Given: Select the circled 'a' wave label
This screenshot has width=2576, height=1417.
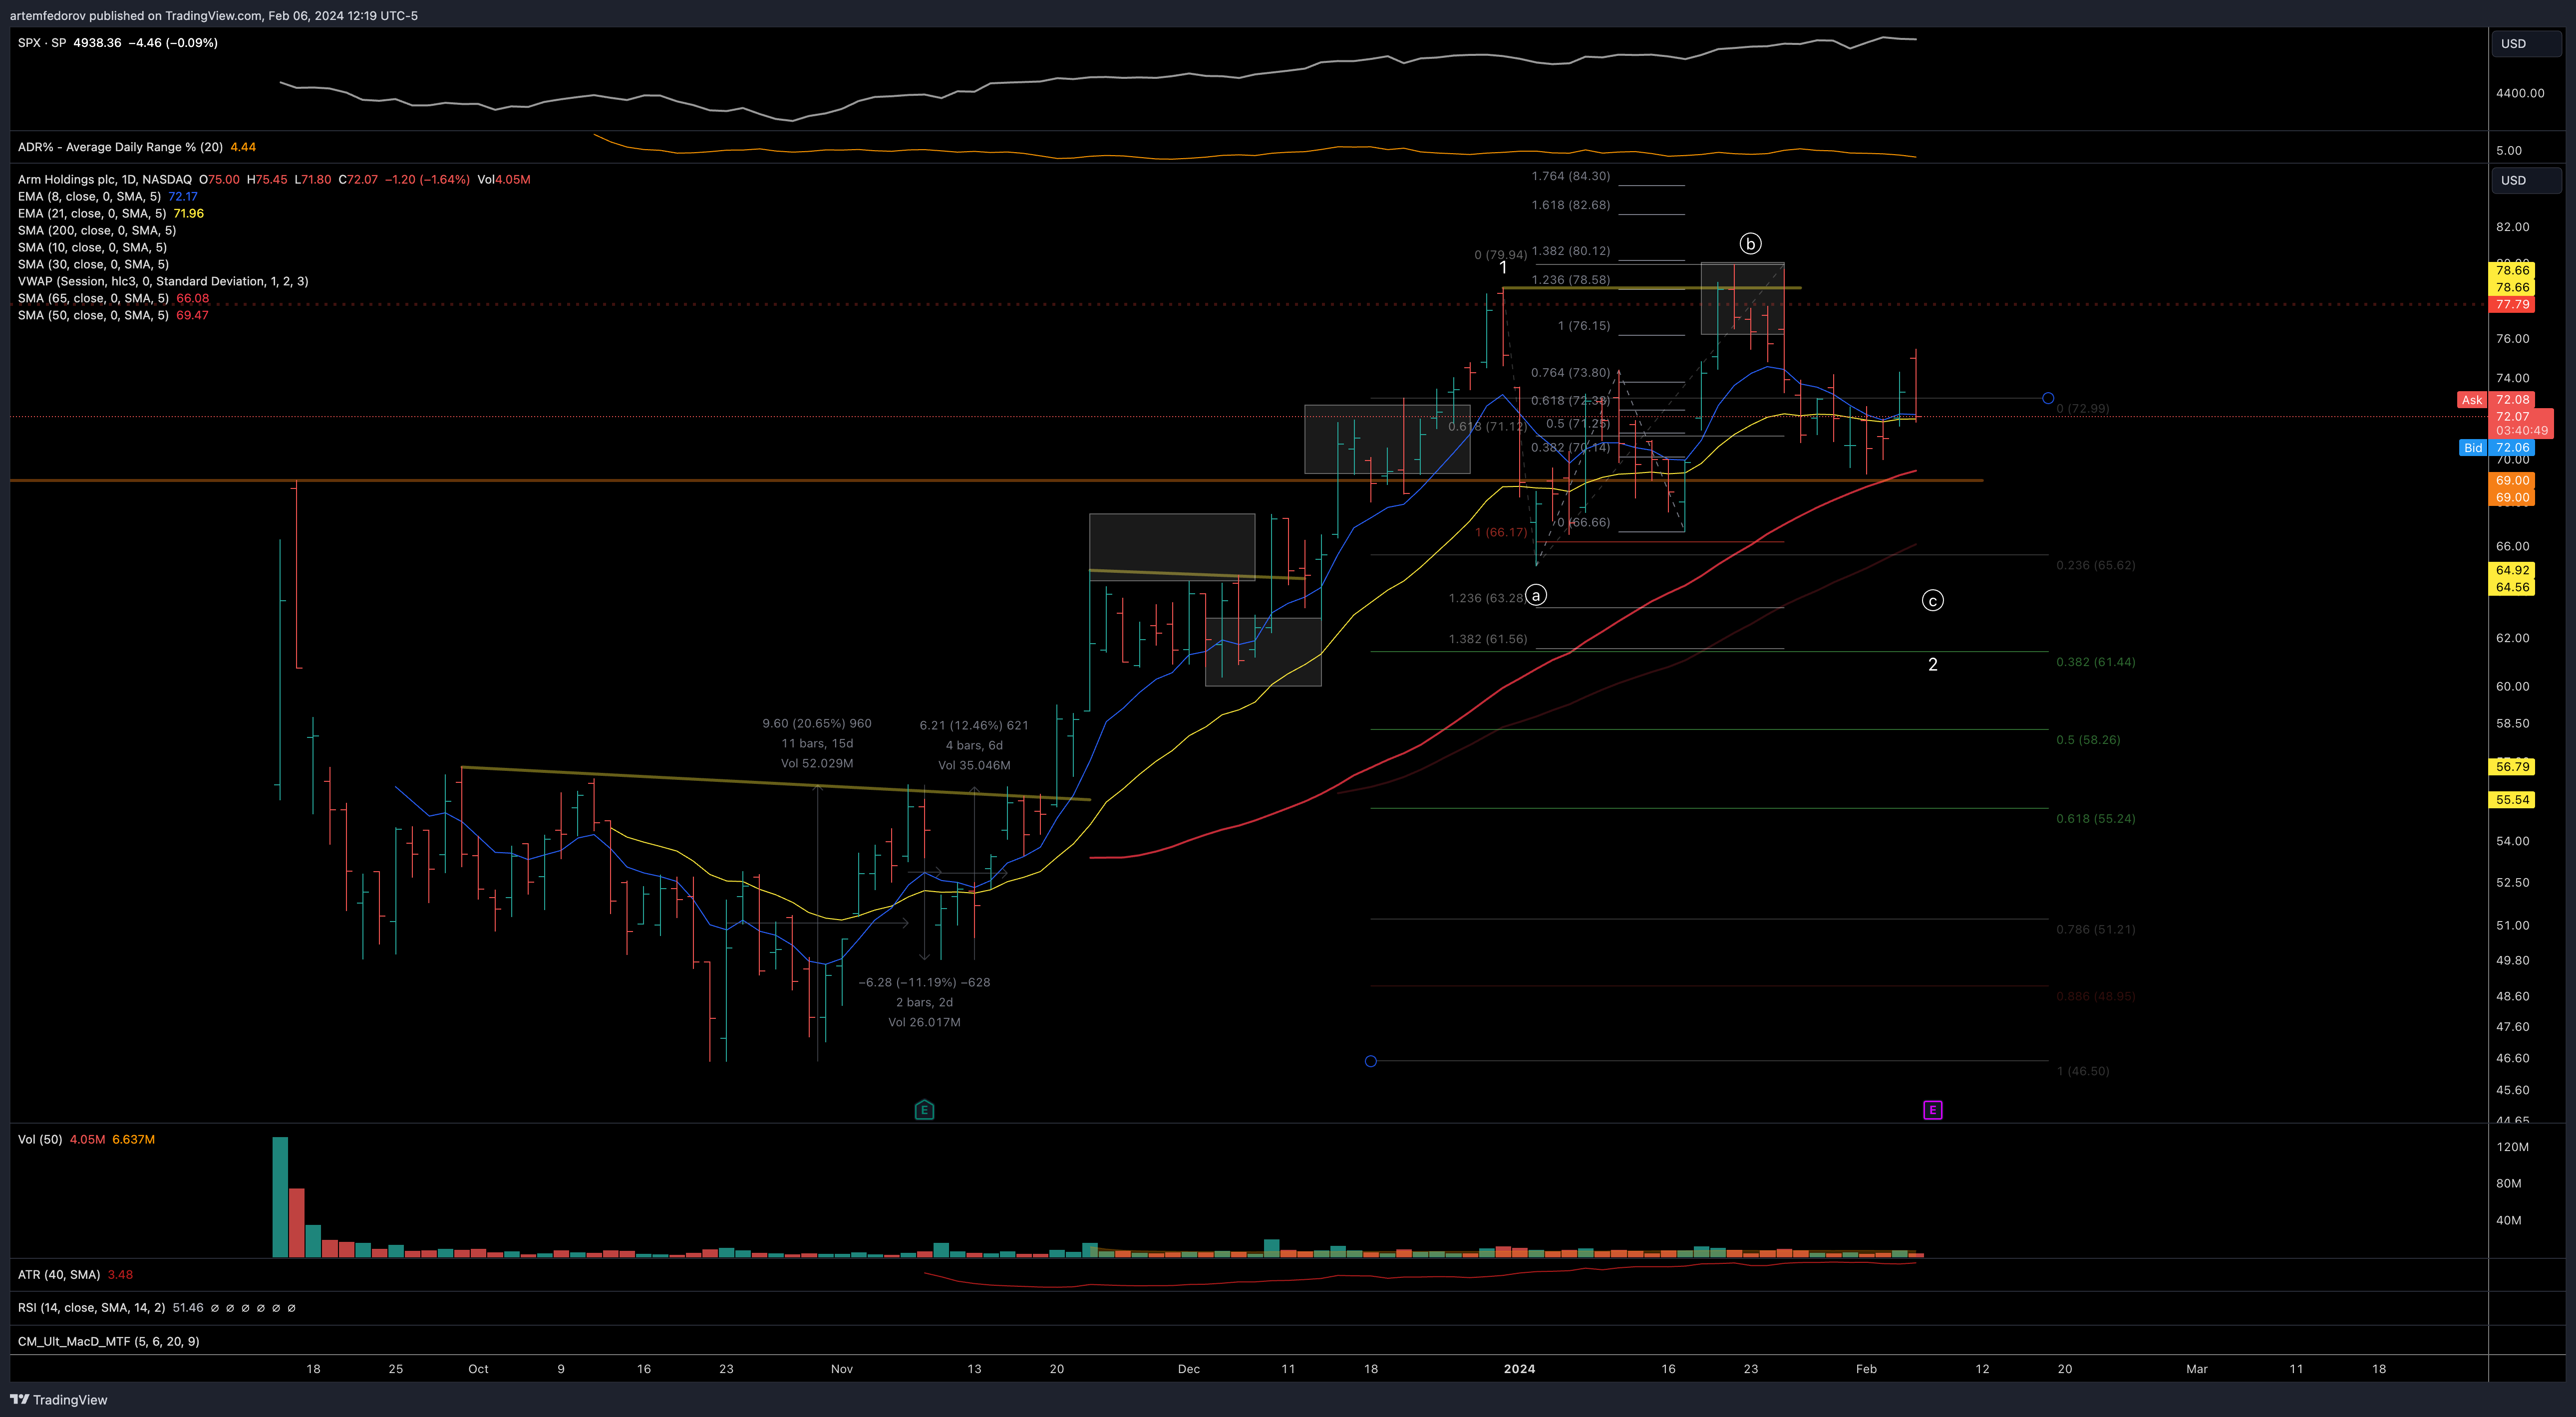Looking at the screenshot, I should (1536, 596).
